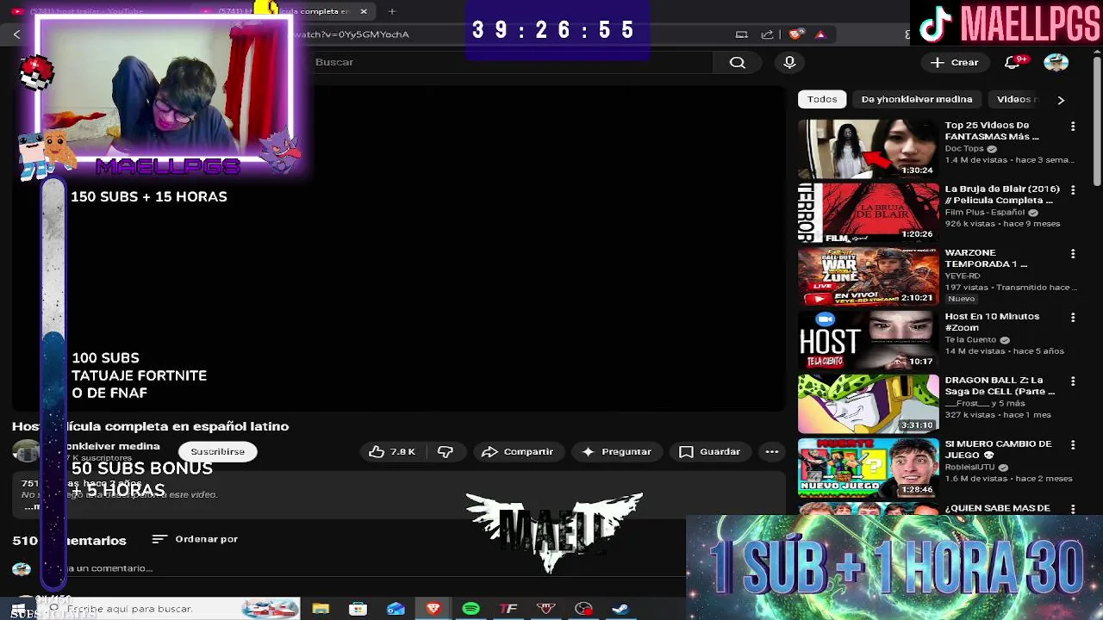Click the YouTube search magnifier button
The height and width of the screenshot is (620, 1103).
pyautogui.click(x=738, y=62)
